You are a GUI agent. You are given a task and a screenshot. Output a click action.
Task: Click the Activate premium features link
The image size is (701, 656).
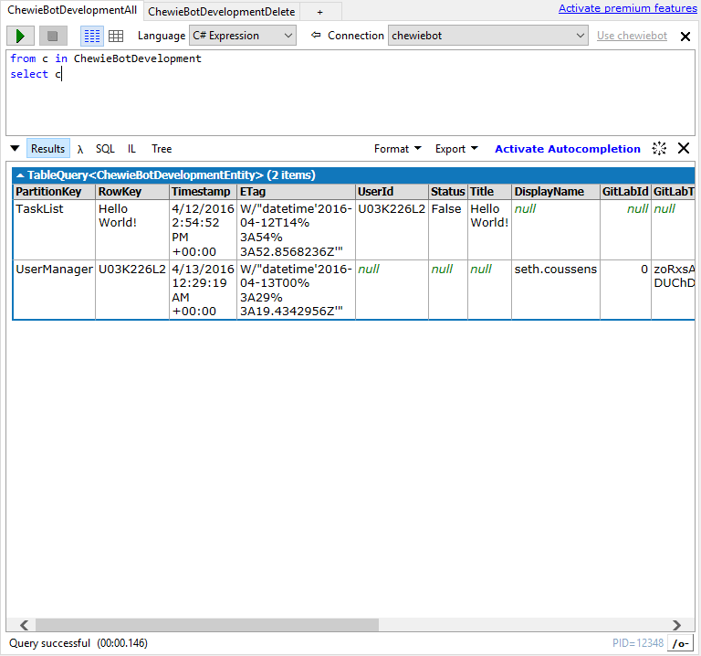(x=627, y=8)
